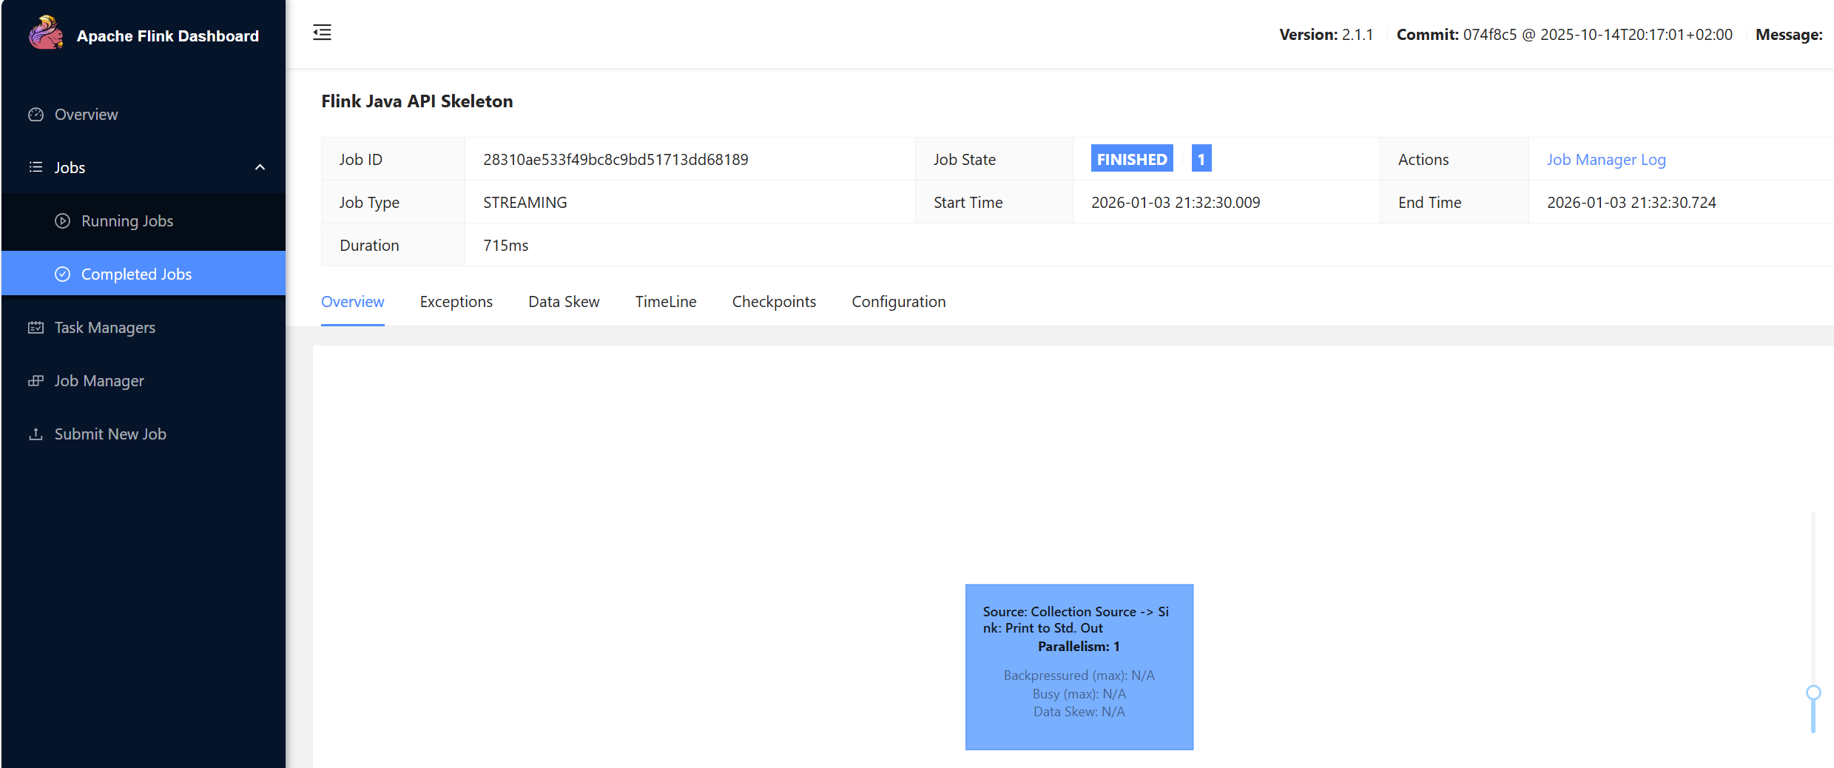Click the Job ID value 28310ae533f49bc8c9bd51713dd68189
The height and width of the screenshot is (768, 1834).
point(616,160)
